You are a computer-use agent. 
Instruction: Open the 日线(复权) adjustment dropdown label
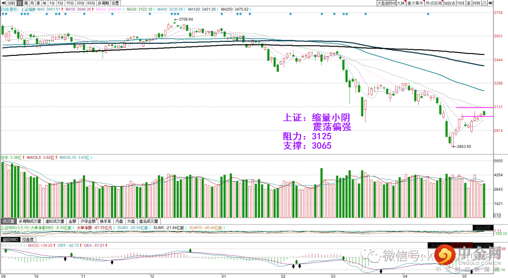[x=9, y=9]
